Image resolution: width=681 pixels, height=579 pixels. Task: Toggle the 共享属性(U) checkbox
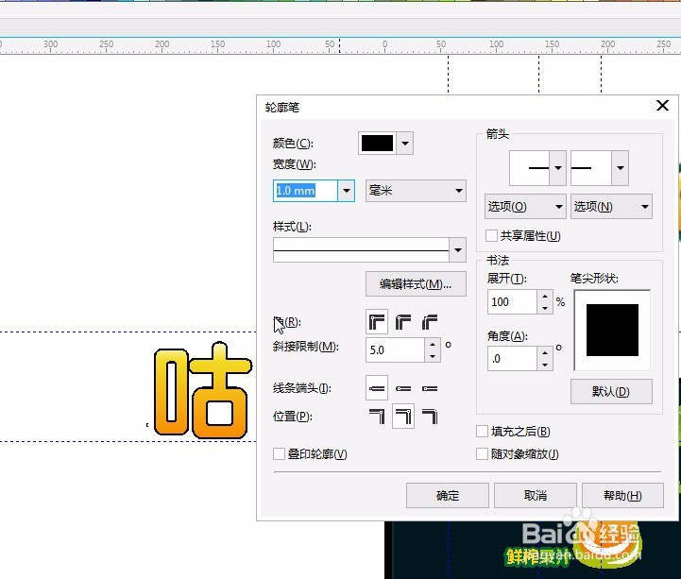(x=491, y=236)
